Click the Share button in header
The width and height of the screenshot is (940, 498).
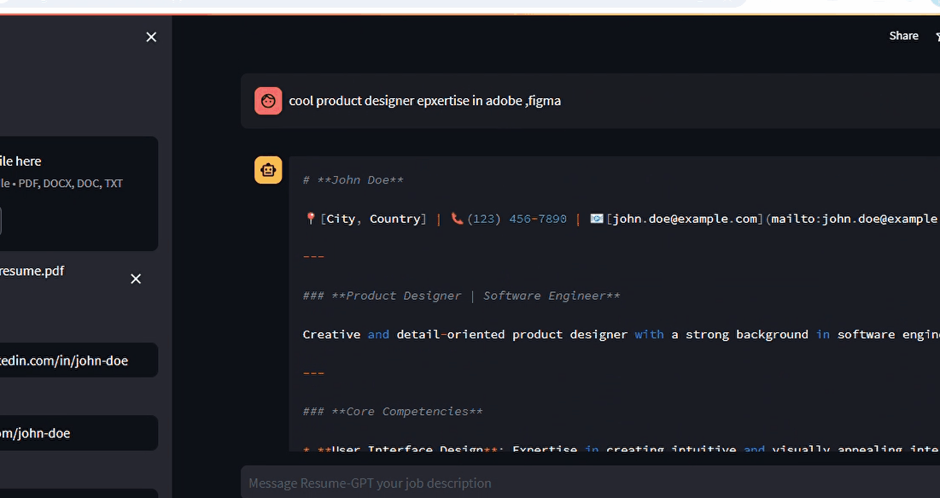tap(903, 36)
